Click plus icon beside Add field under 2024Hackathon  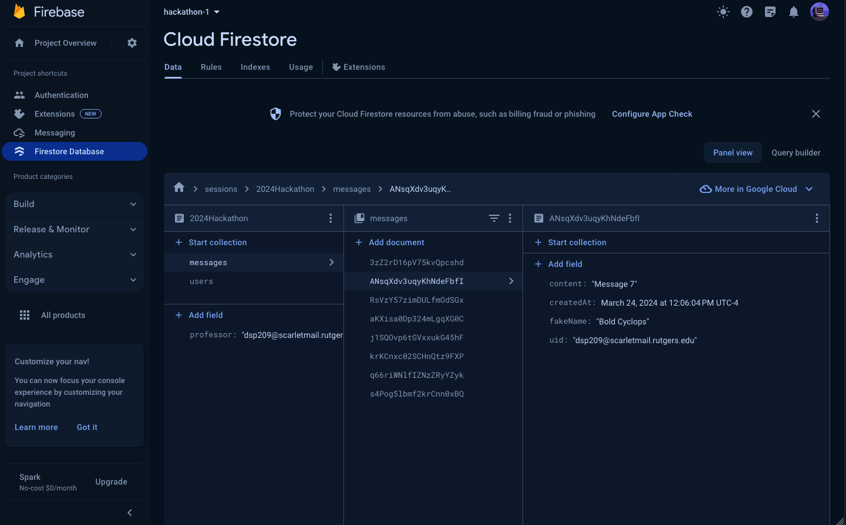click(x=178, y=315)
